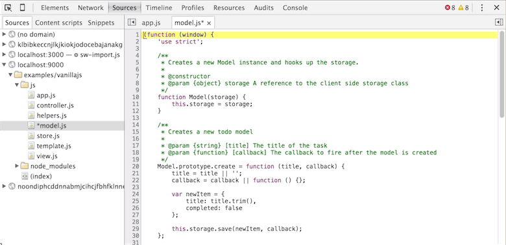Click the yellow warning count icon
Viewport: 506px width, 245px height.
(461, 8)
